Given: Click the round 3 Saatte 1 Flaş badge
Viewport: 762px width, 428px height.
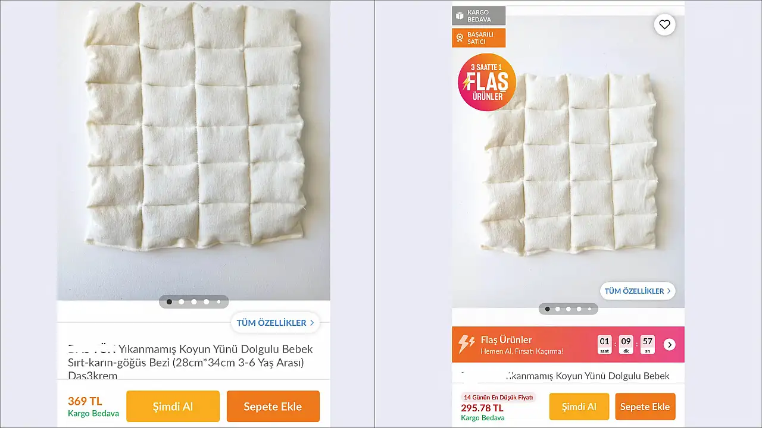Looking at the screenshot, I should click(486, 83).
